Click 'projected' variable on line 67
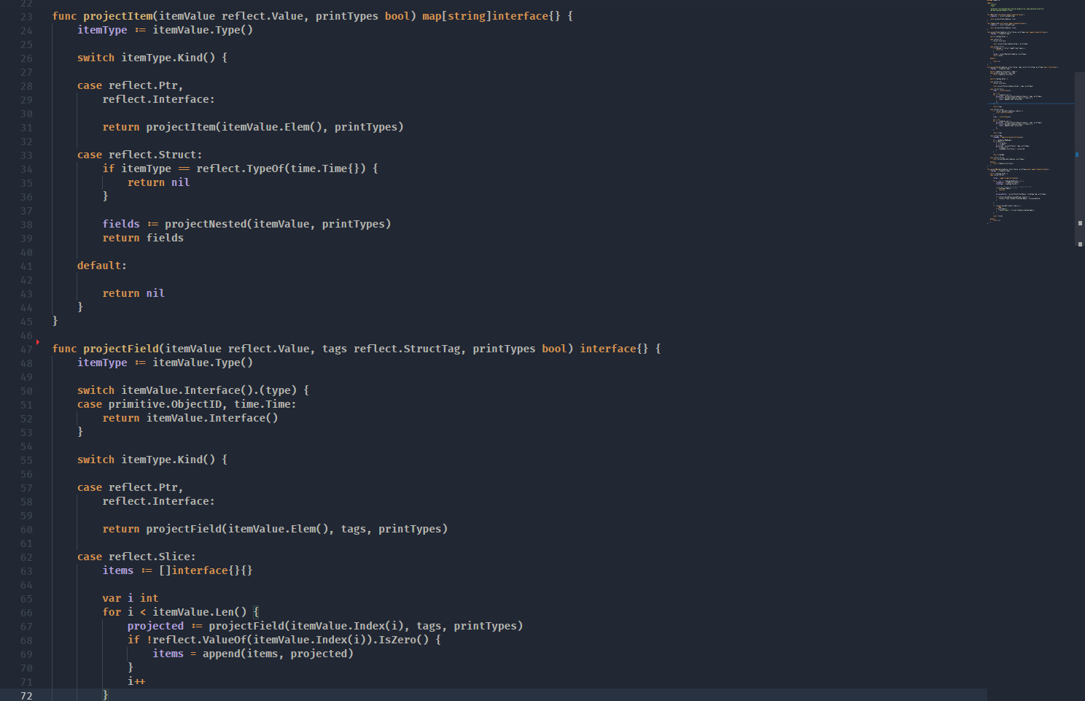Screen dimensions: 1085x701 pyautogui.click(x=155, y=626)
